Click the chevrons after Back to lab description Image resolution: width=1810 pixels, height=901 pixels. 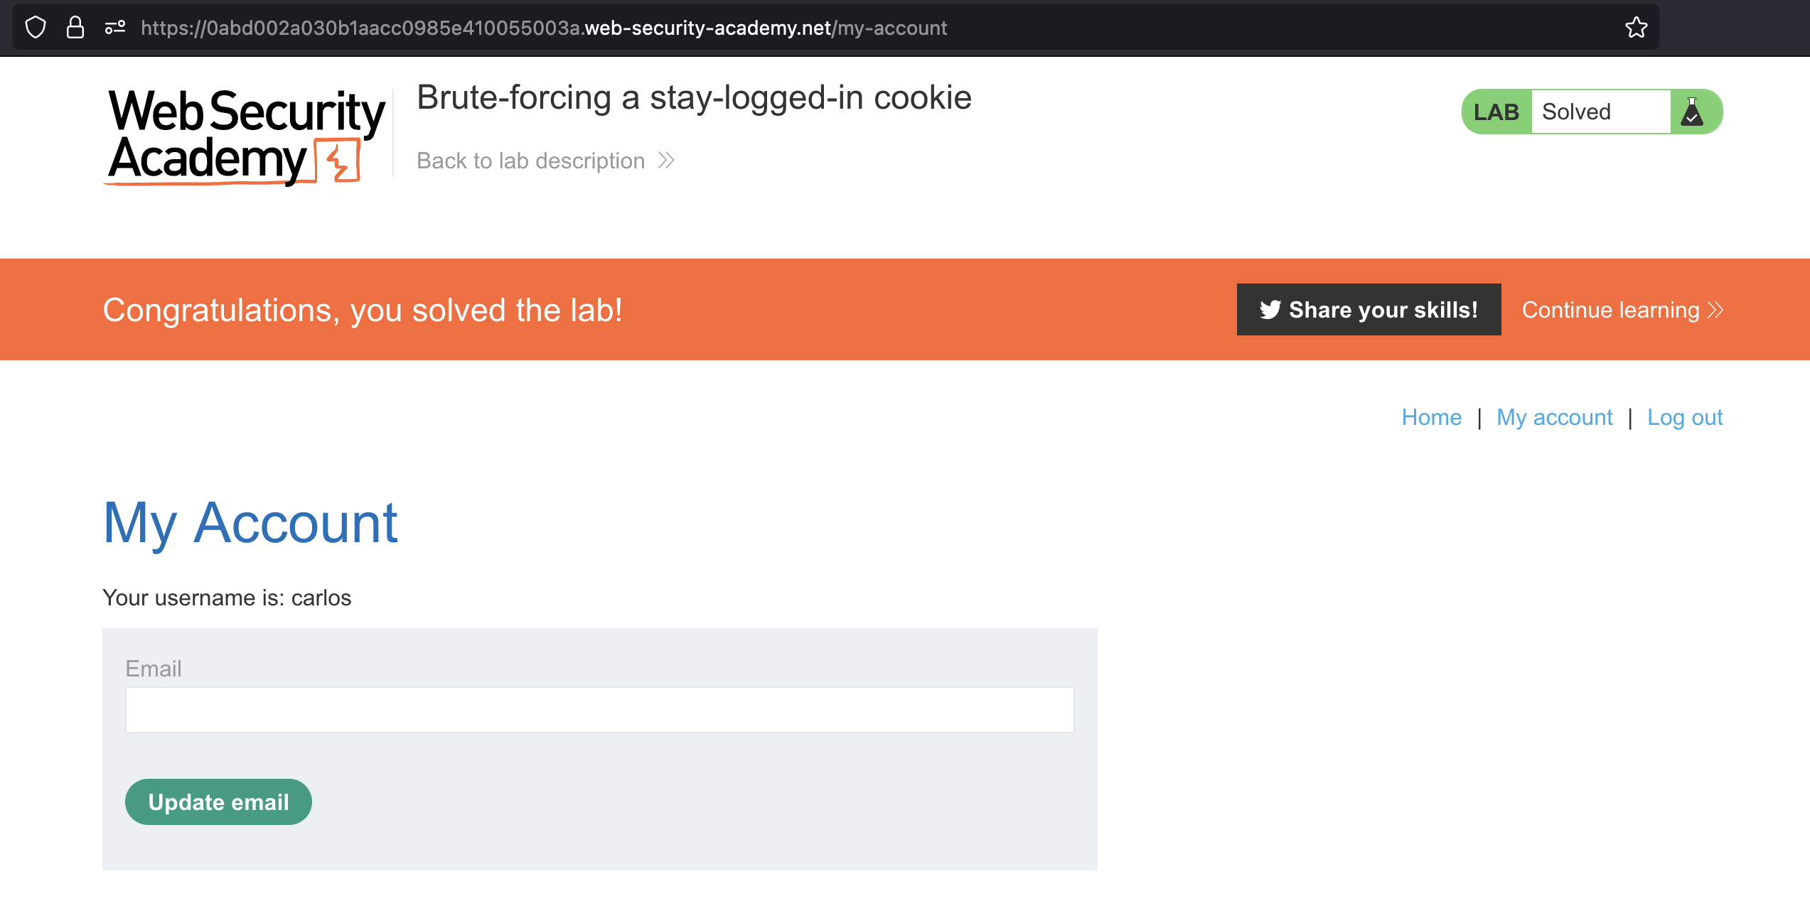pyautogui.click(x=666, y=161)
